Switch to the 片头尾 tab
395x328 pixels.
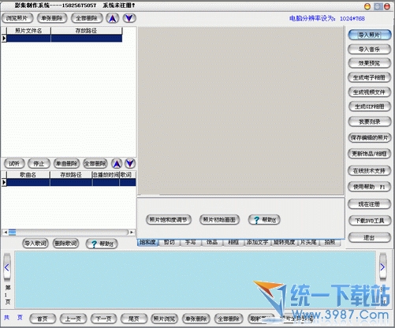coord(308,242)
